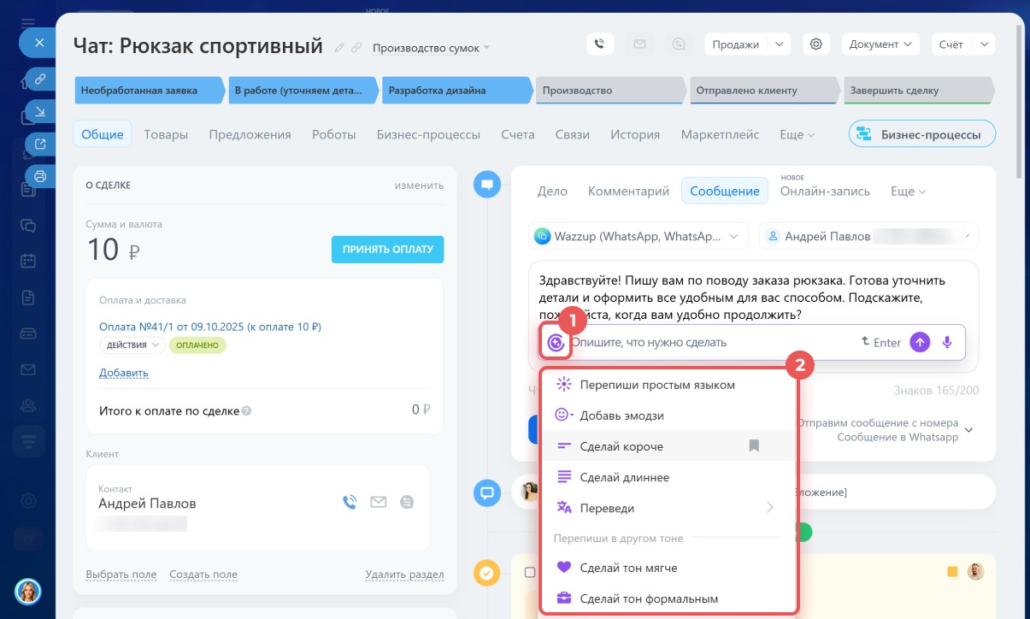Click the chat button in the header
The image size is (1030, 619).
pos(680,44)
